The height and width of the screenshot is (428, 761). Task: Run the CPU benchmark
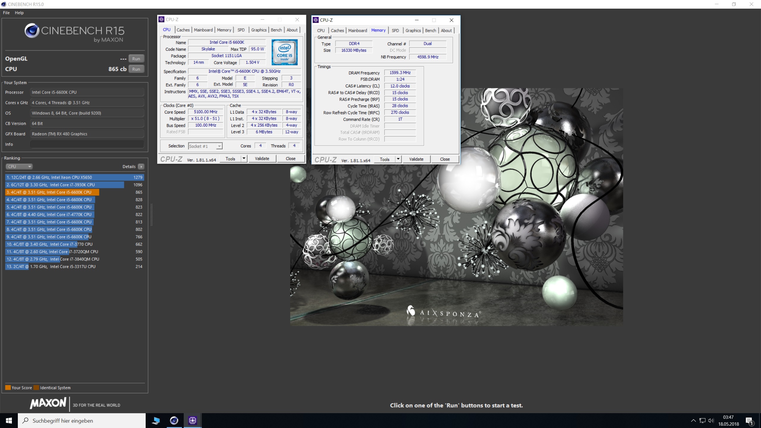click(136, 69)
